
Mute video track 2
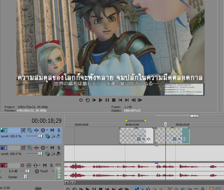pos(52,148)
